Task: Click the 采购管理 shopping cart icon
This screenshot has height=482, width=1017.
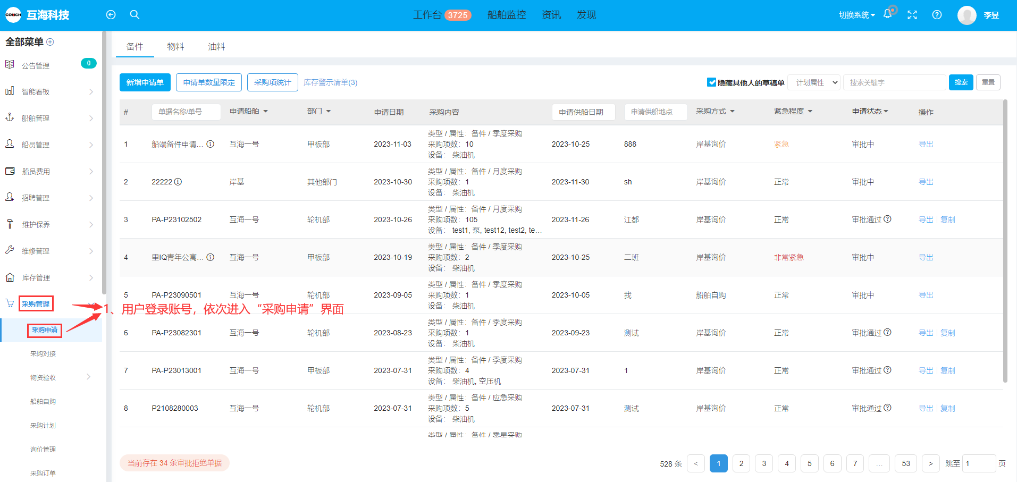Action: [10, 303]
